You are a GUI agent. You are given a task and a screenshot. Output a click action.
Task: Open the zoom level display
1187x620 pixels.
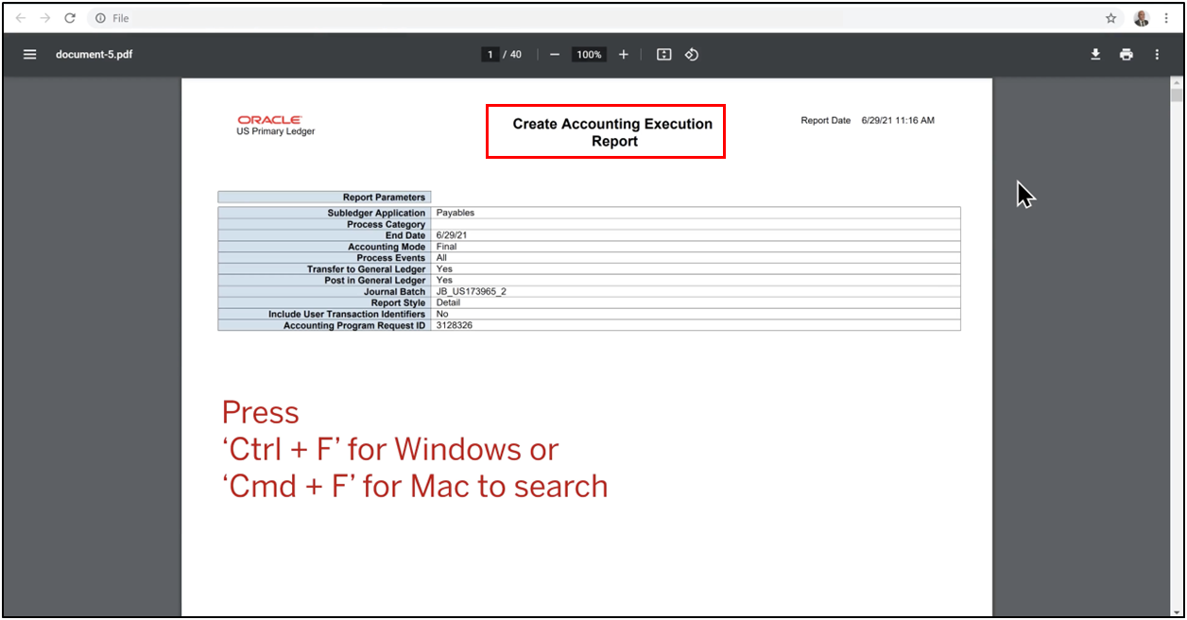[x=588, y=54]
